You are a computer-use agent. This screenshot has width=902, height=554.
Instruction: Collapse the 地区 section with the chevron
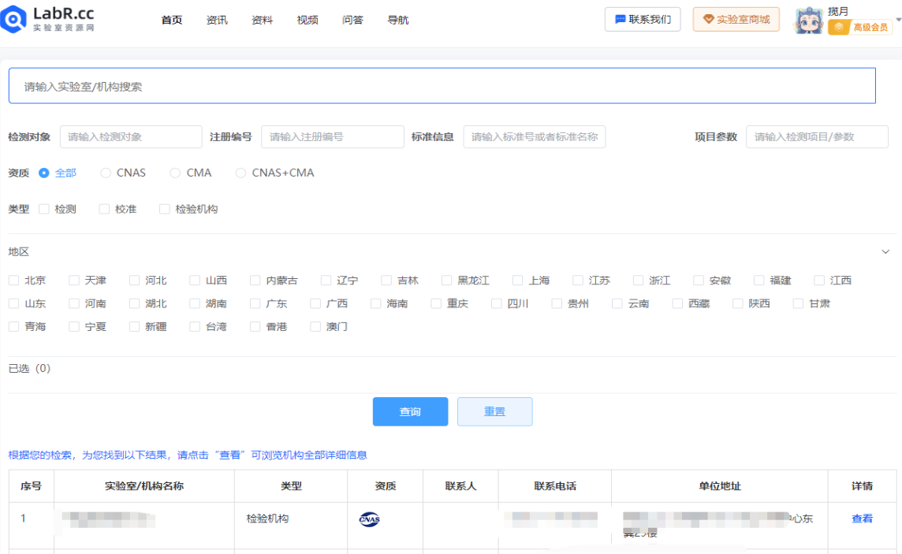885,251
